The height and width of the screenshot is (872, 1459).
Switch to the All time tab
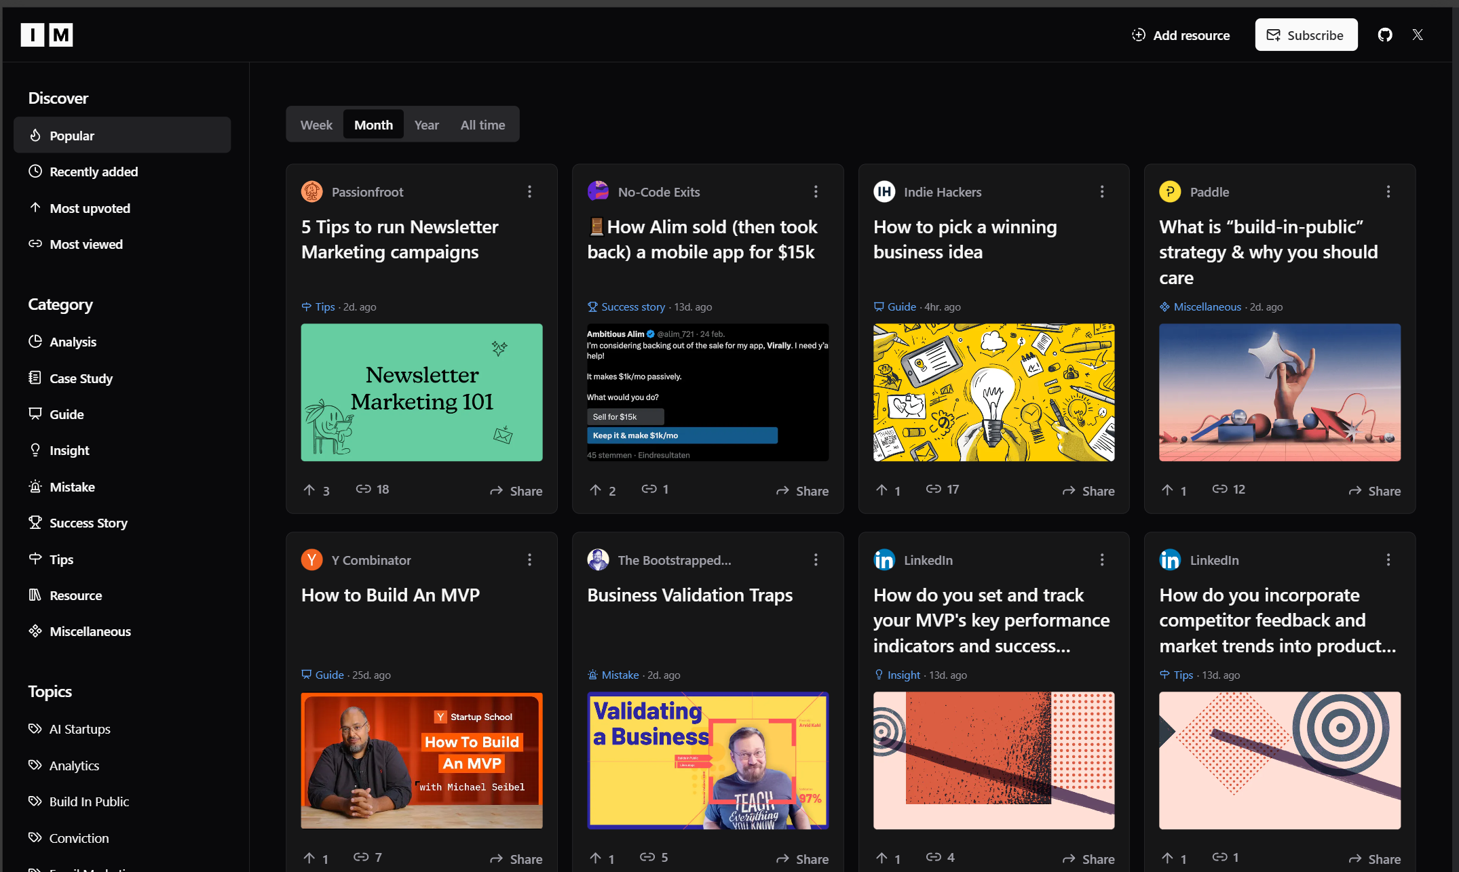(482, 125)
